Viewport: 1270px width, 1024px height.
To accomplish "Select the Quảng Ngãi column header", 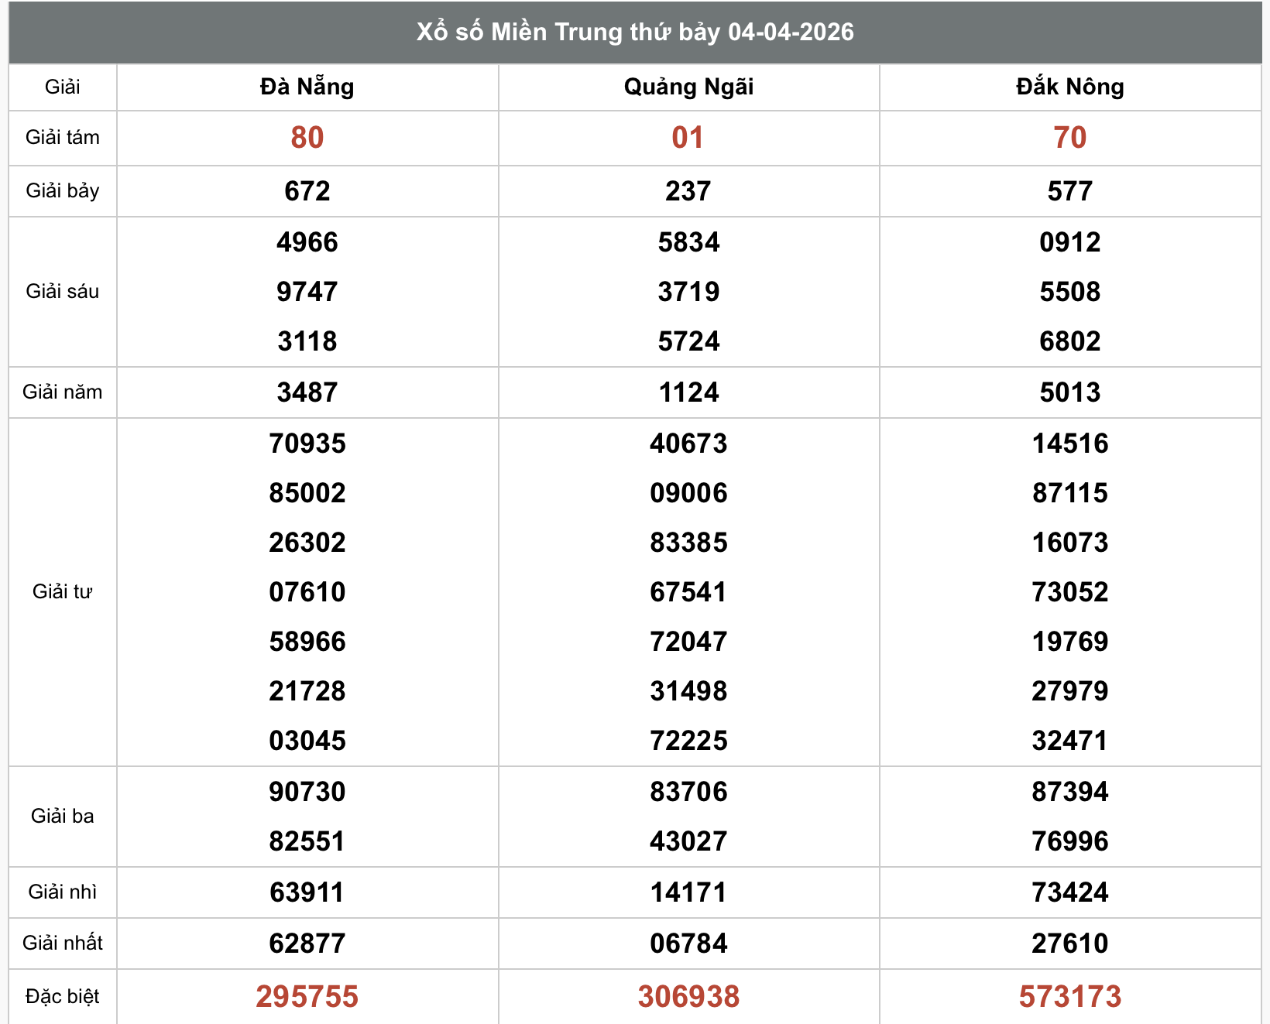I will click(688, 87).
